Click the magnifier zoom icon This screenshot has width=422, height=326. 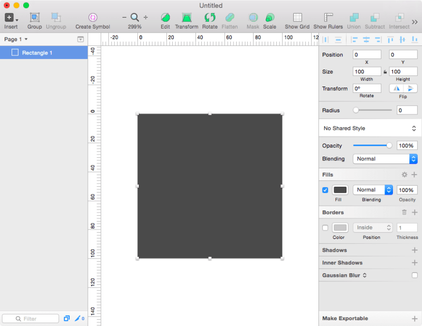tap(135, 17)
